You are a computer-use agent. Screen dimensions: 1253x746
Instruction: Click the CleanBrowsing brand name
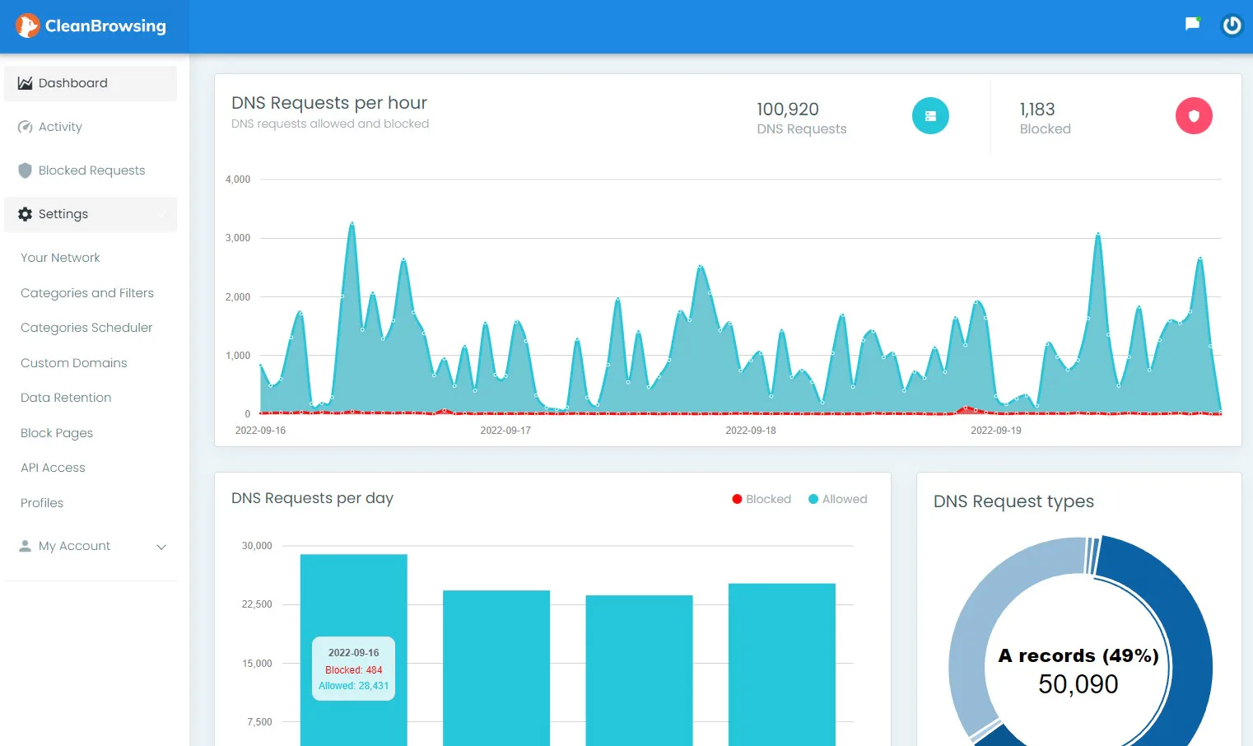tap(105, 26)
